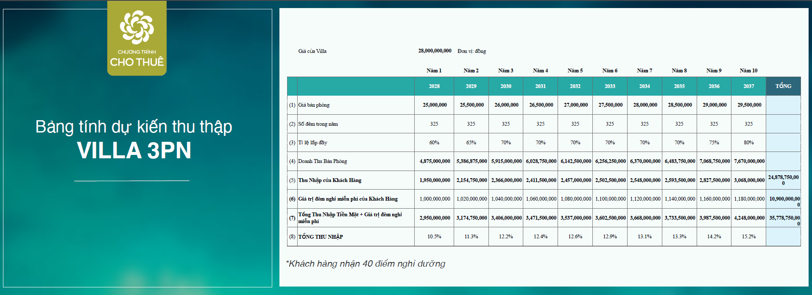Click the 'Năm 10' label above table
This screenshot has height=295, width=812.
point(748,71)
